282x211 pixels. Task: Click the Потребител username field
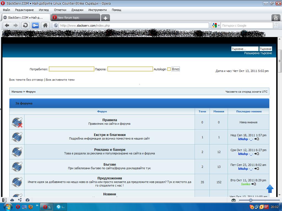72,69
